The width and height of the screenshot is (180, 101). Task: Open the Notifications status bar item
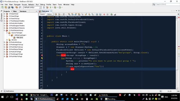(x=9, y=91)
